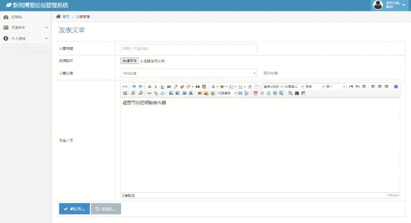Select the paste-as-plain-text icon
This screenshot has height=223, width=411.
pos(204,87)
